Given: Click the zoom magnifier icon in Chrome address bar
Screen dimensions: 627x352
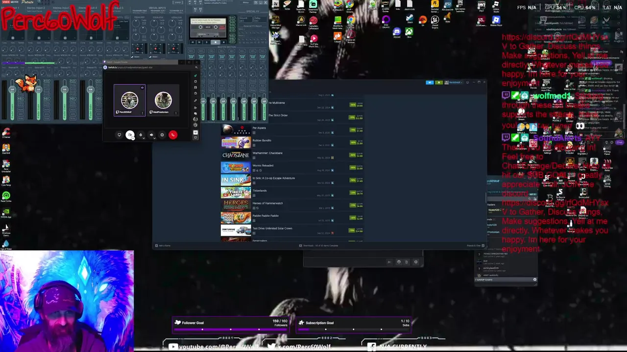Looking at the screenshot, I should click(196, 67).
